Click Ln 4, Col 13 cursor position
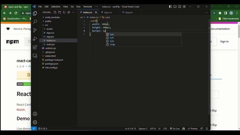Screen dimensions: 240x135 click(x=130, y=129)
